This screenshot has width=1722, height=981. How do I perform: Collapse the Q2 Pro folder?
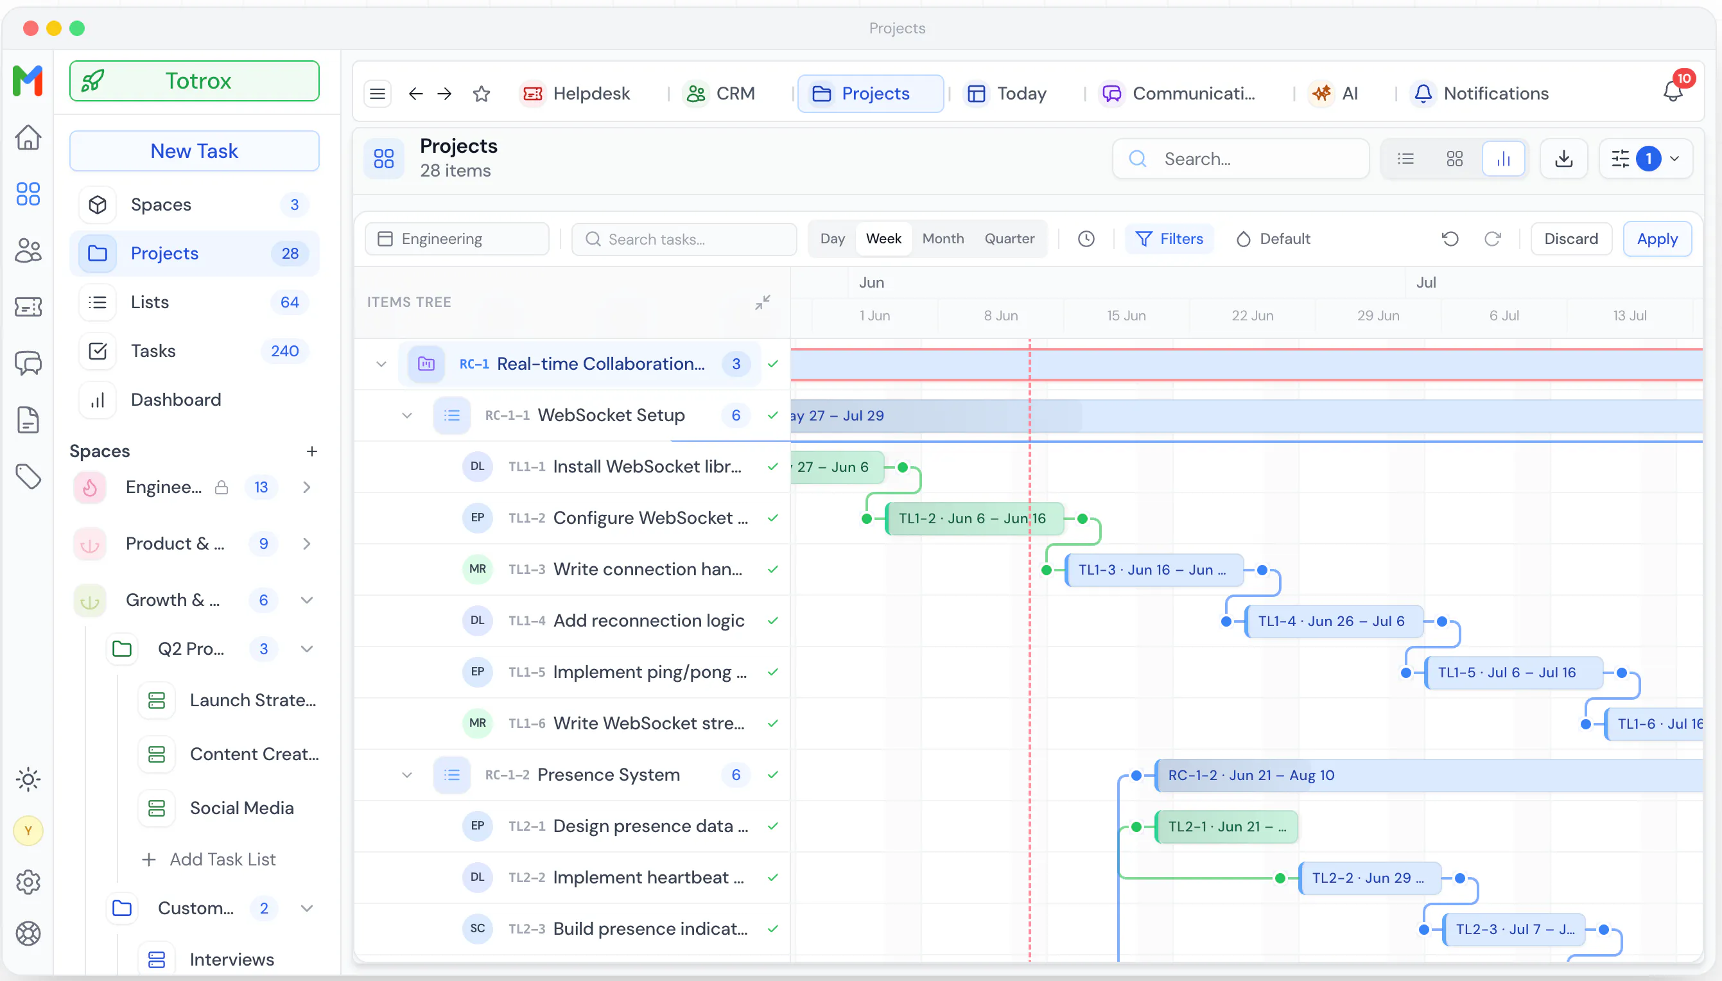point(306,649)
